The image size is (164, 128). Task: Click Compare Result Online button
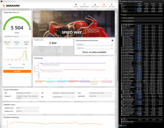[17, 68]
